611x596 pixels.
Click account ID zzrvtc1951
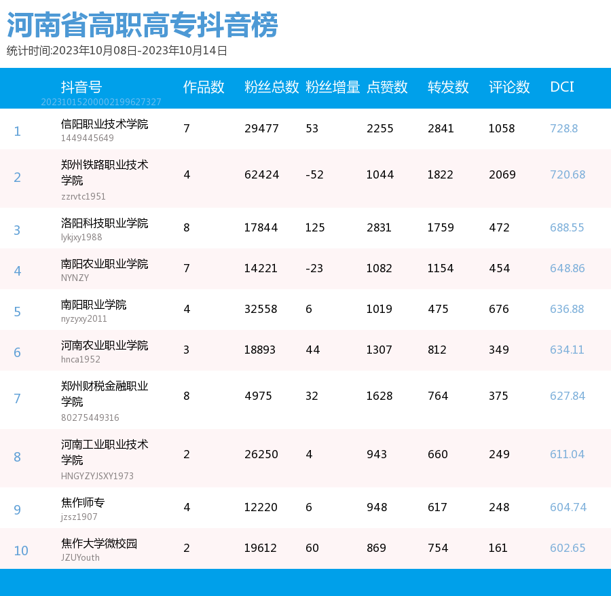pos(84,196)
